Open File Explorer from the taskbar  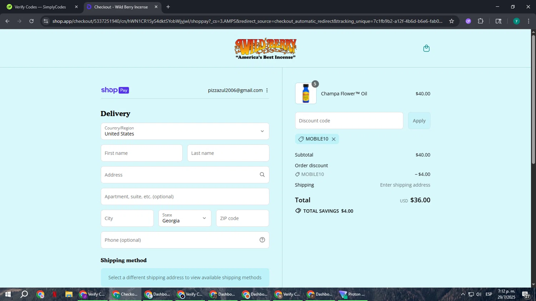tap(69, 294)
